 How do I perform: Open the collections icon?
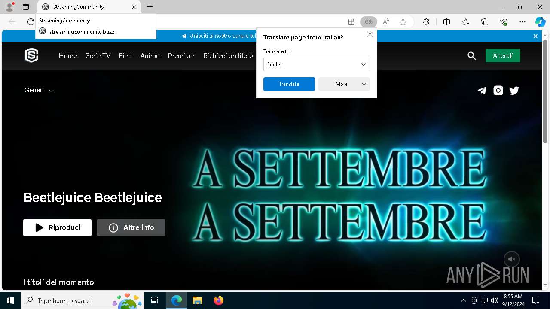coord(485,22)
